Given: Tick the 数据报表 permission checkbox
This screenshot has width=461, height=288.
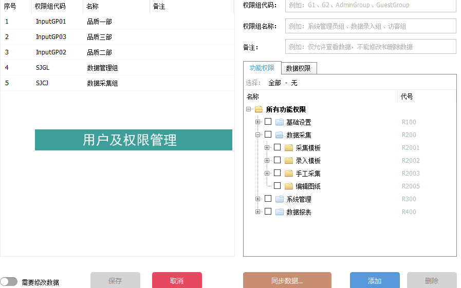Looking at the screenshot, I should pyautogui.click(x=268, y=212).
